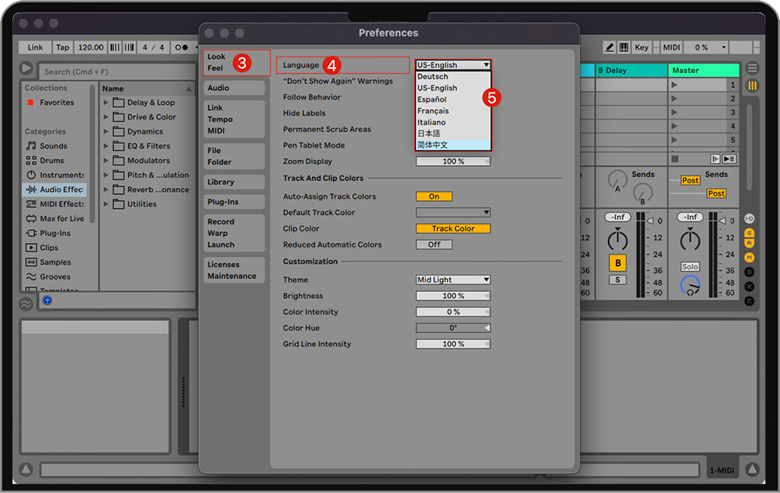Expand the Delay & Loop folder
Screen dimensions: 780x493
pyautogui.click(x=106, y=102)
